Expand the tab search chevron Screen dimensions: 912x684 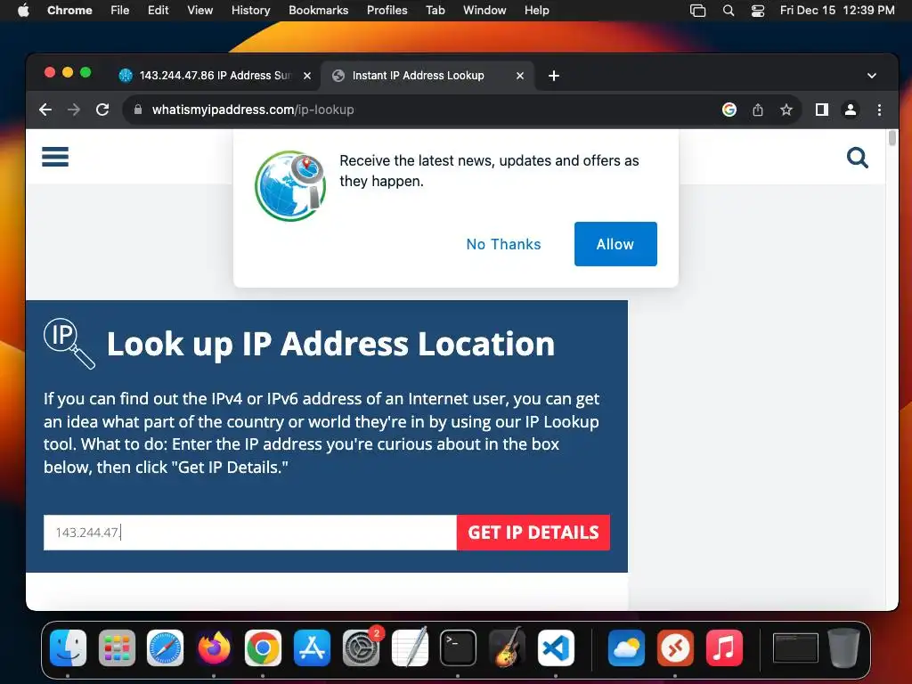871,76
